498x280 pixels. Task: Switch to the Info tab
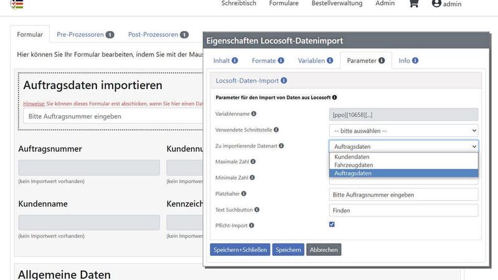click(x=404, y=60)
